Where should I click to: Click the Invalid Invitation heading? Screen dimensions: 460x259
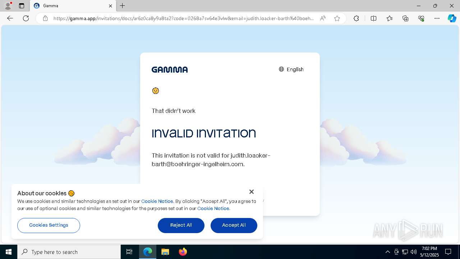pos(204,133)
